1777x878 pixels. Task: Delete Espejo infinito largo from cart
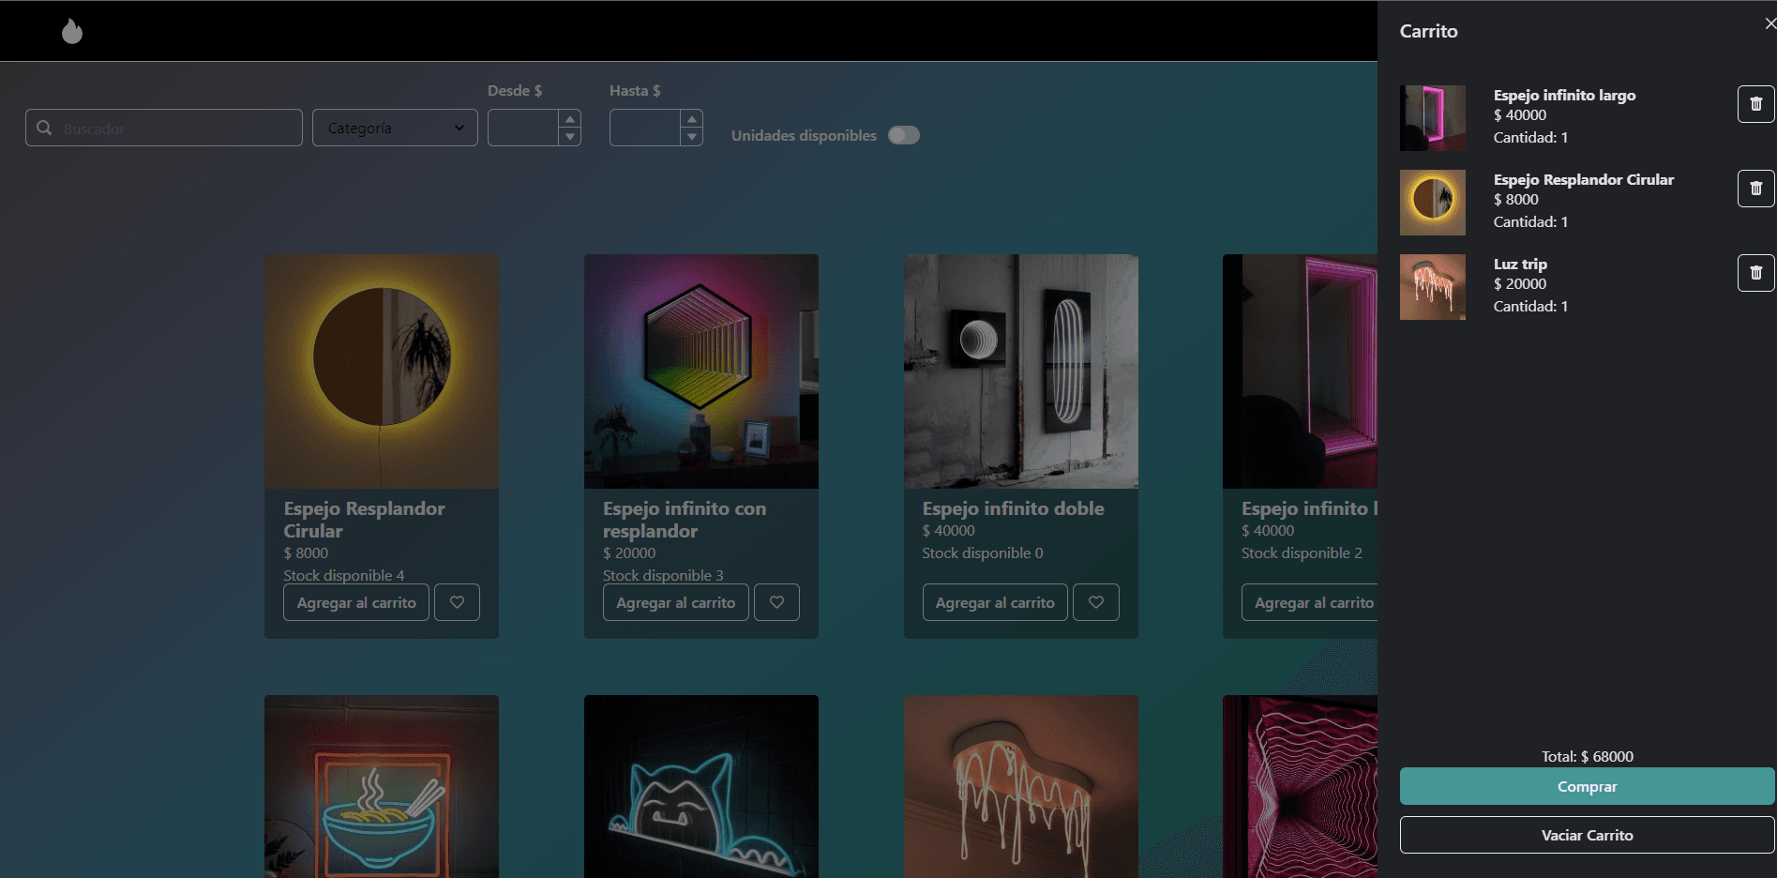1755,104
